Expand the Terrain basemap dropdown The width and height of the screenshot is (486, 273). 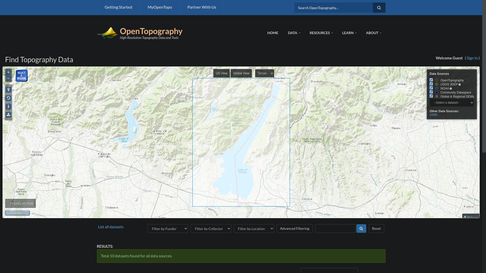tap(265, 73)
